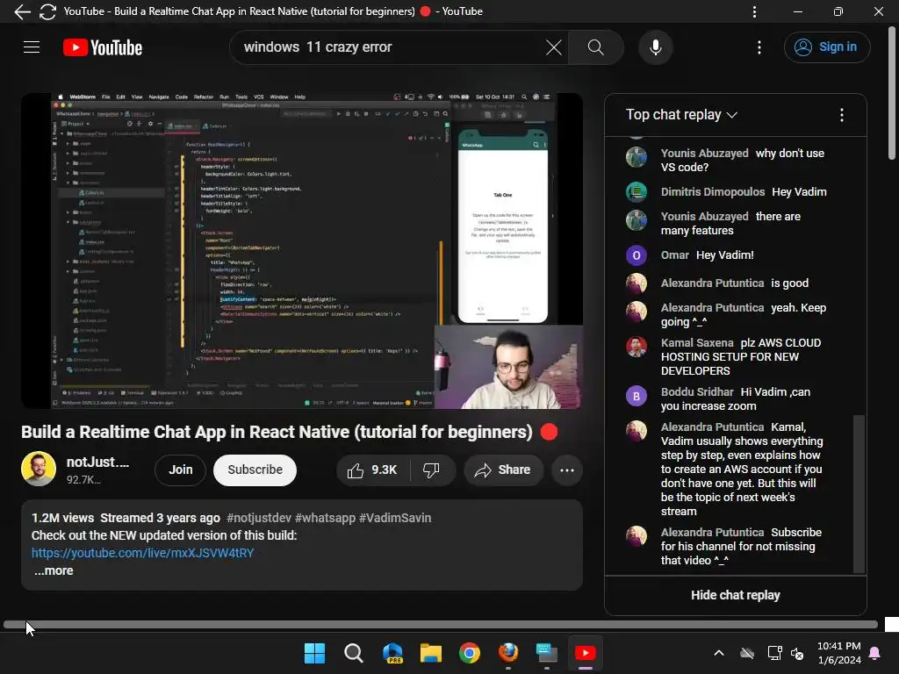Click the page vertical scrollbar
Viewport: 899px width, 674px height.
892,95
